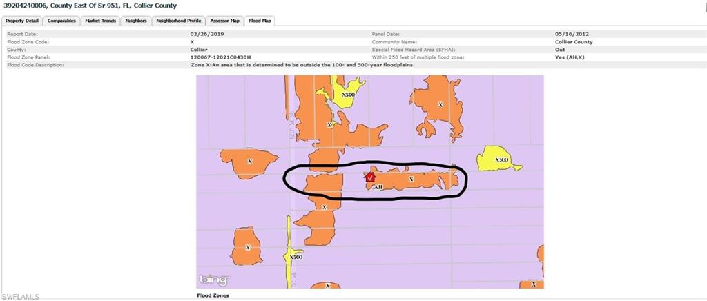The image size is (707, 301).
Task: Open the Property Detail tab
Action: [22, 21]
